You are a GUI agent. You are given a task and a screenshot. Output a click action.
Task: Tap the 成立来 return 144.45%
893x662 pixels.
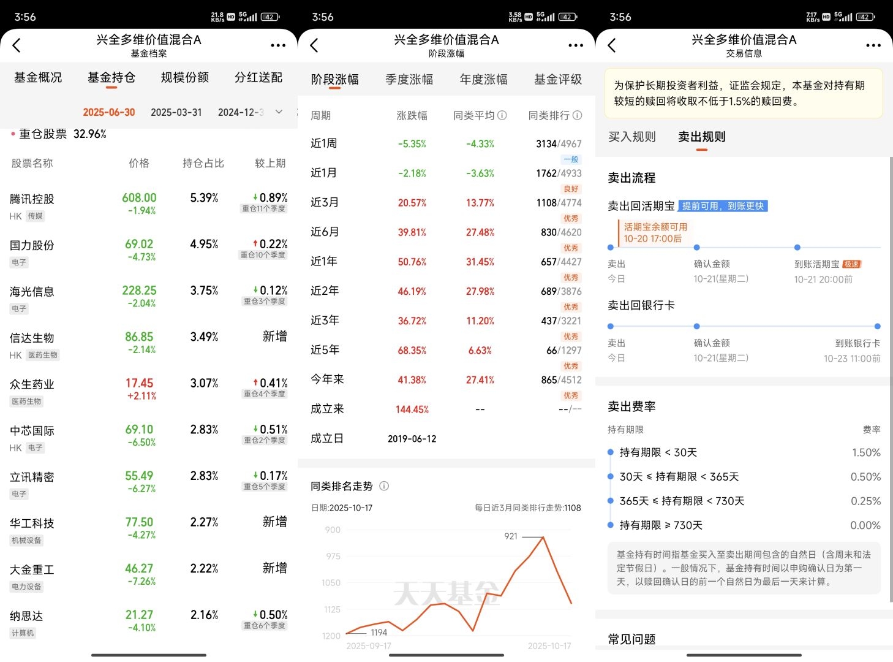(x=412, y=409)
